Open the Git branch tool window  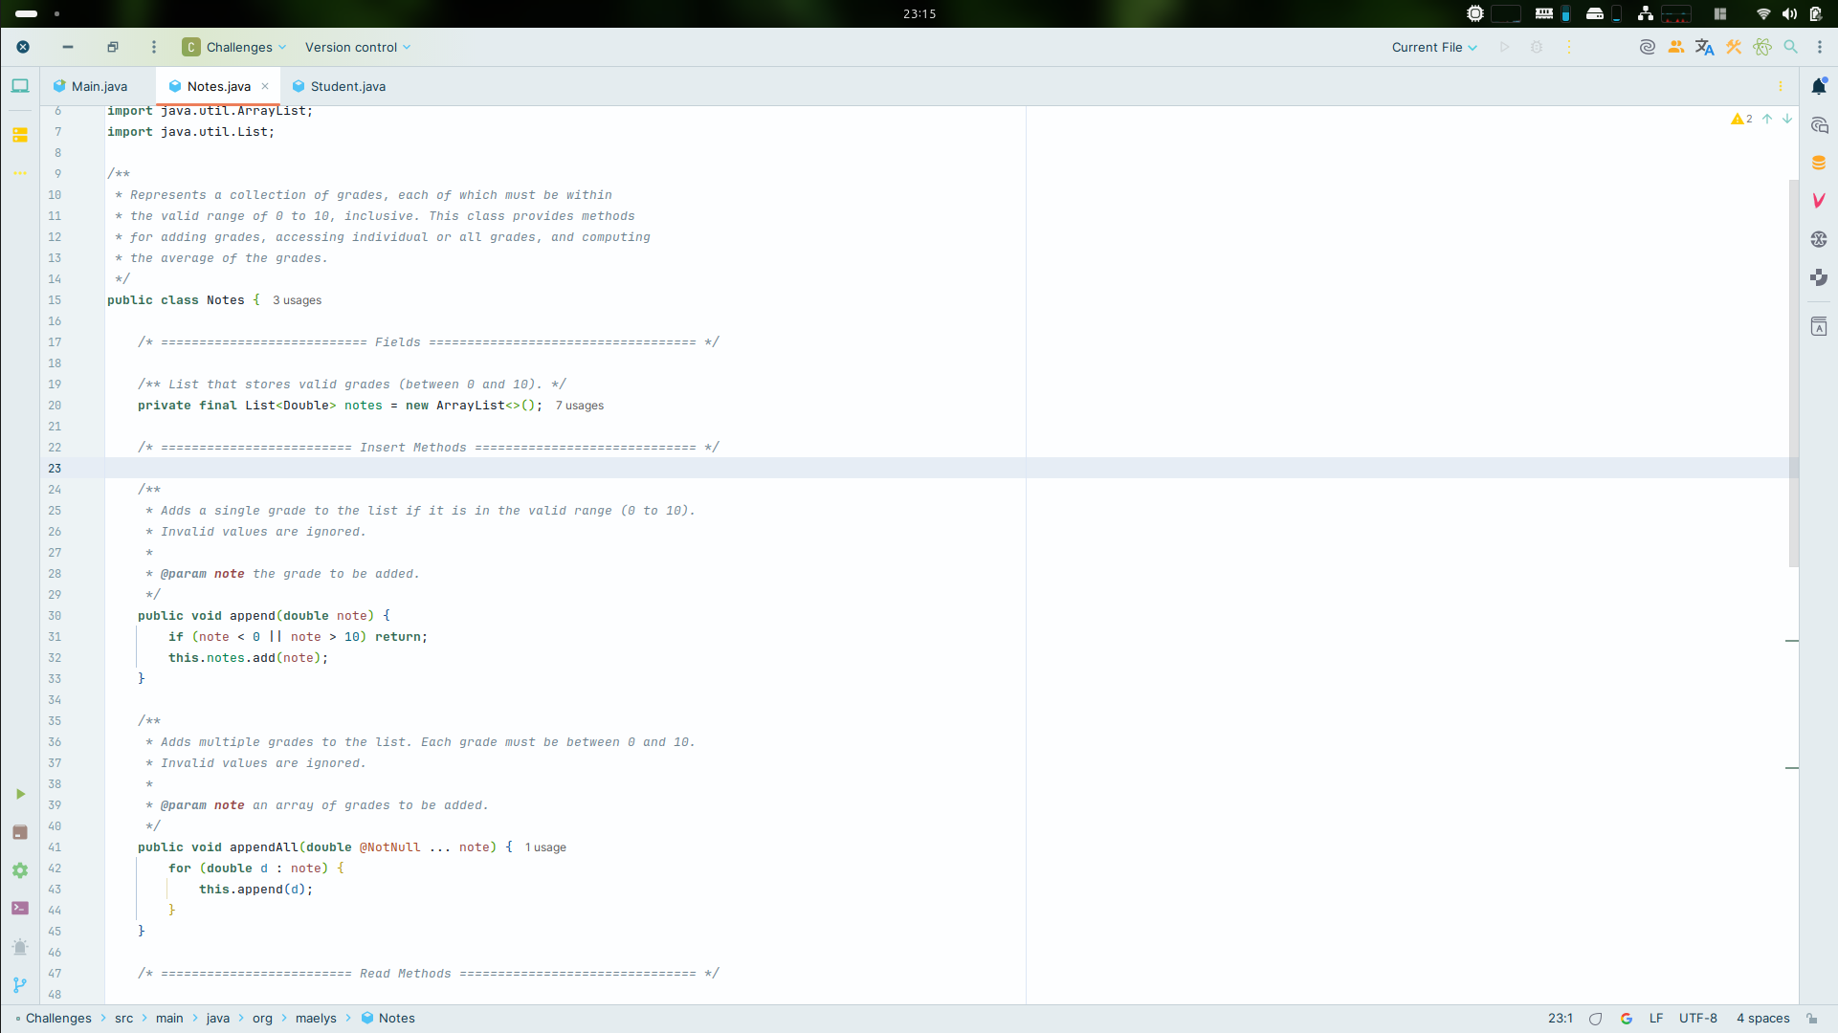point(20,984)
